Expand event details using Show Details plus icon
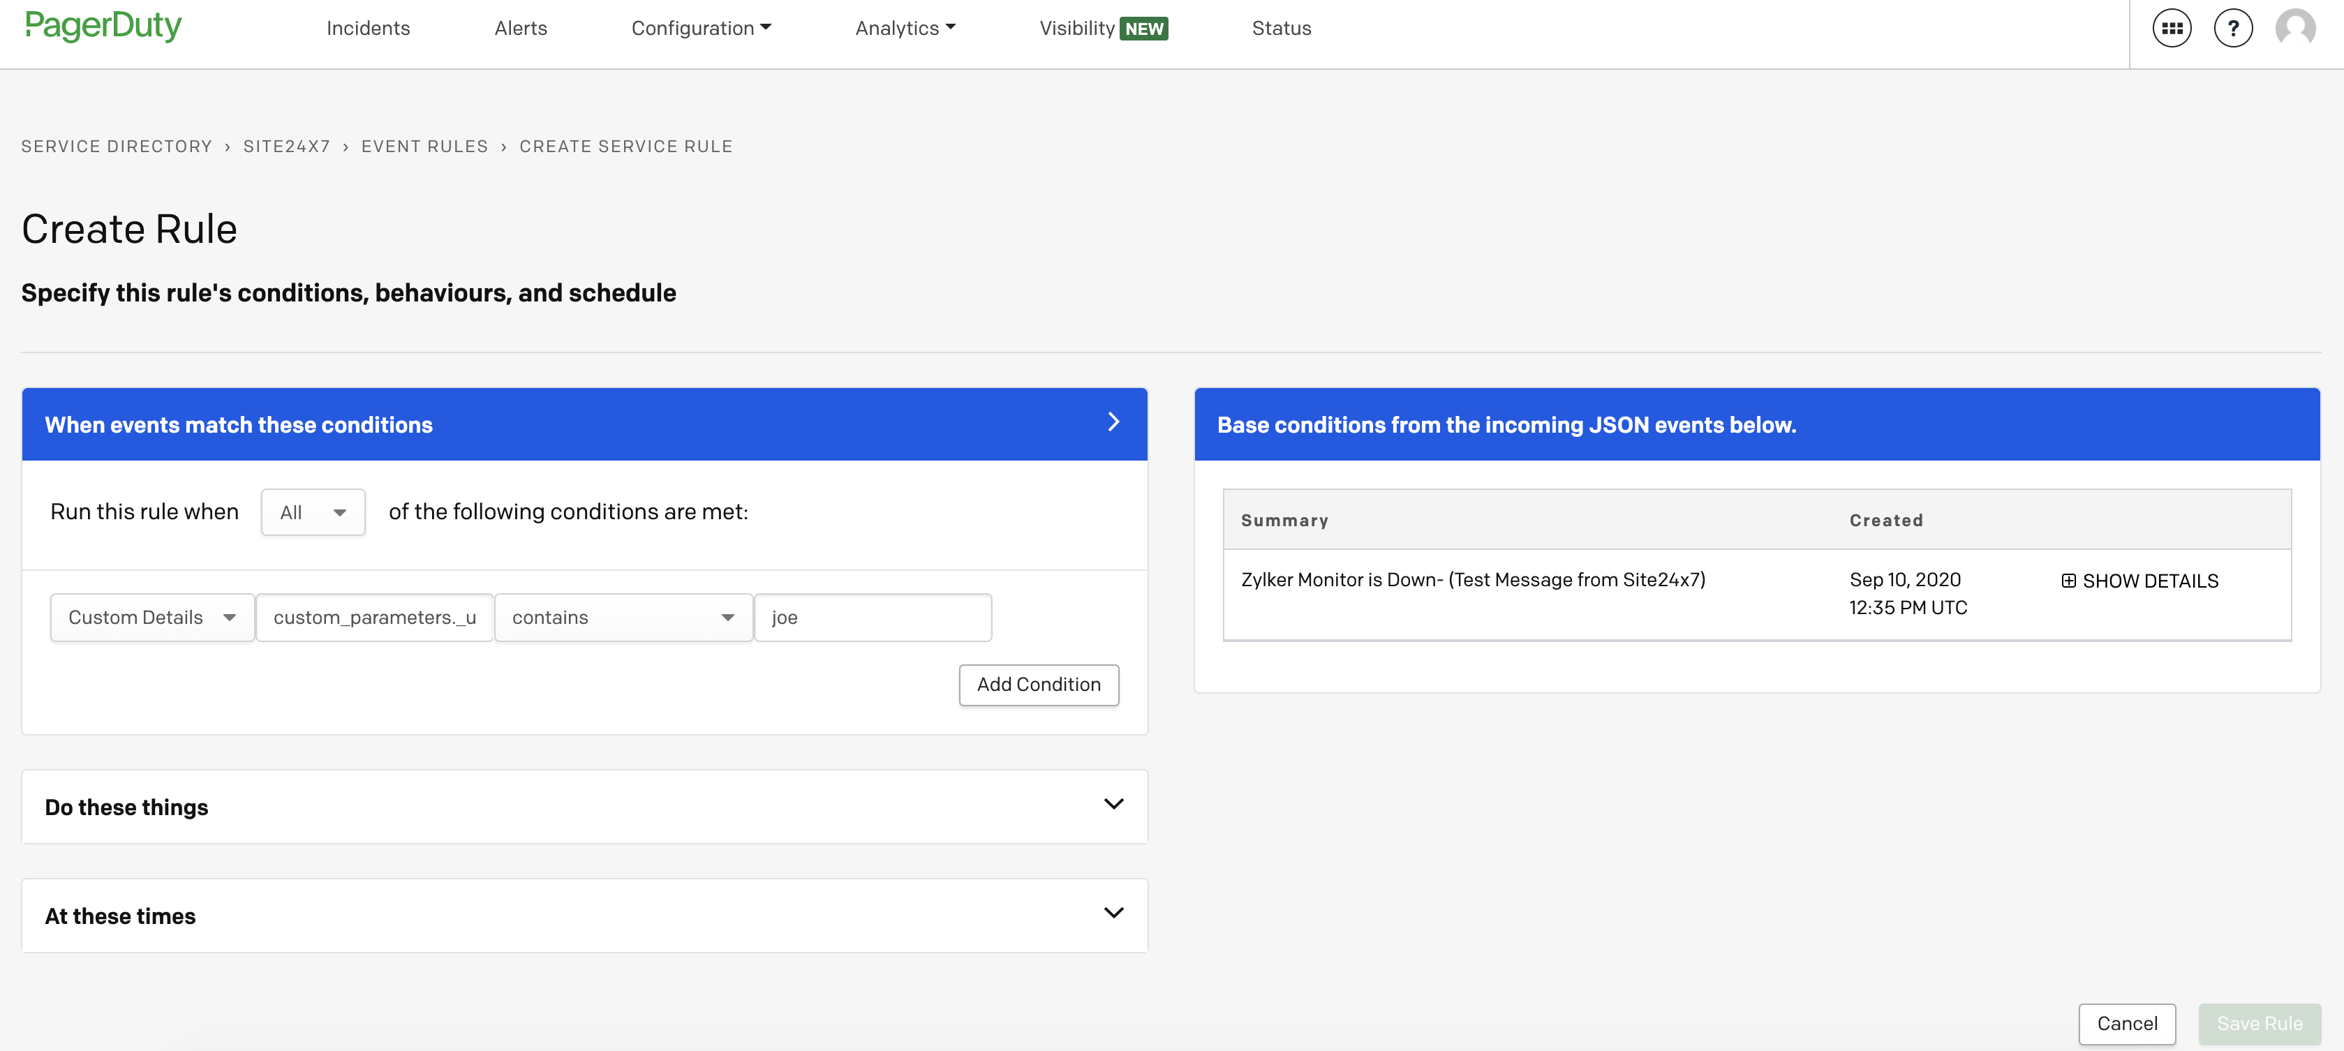The width and height of the screenshot is (2344, 1051). tap(2068, 580)
